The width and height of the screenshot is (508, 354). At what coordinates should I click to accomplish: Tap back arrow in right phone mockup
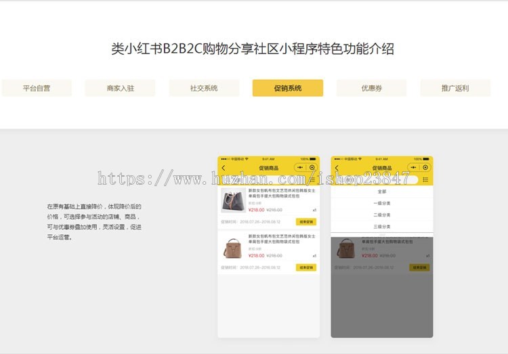click(x=337, y=168)
